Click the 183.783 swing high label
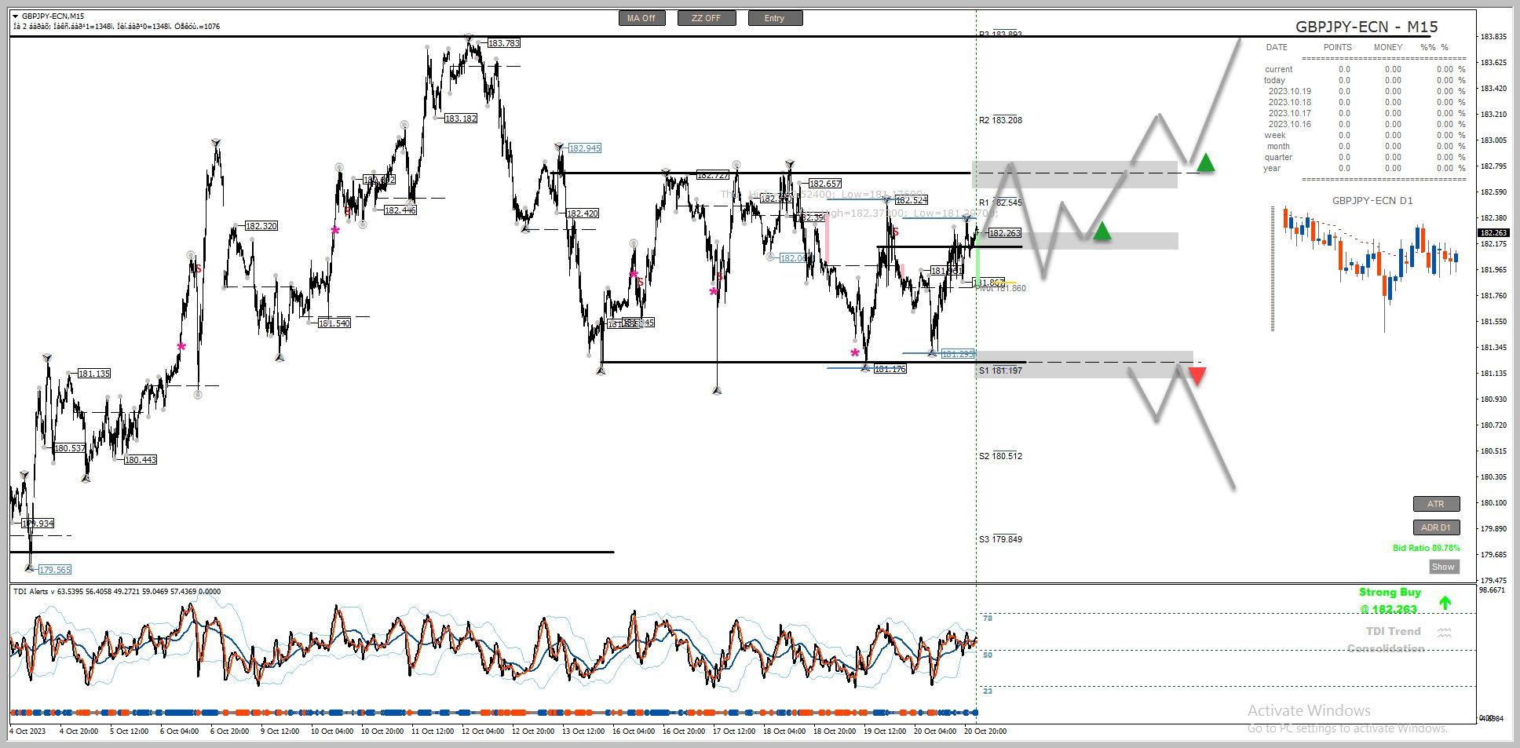The image size is (1520, 748). [x=503, y=43]
